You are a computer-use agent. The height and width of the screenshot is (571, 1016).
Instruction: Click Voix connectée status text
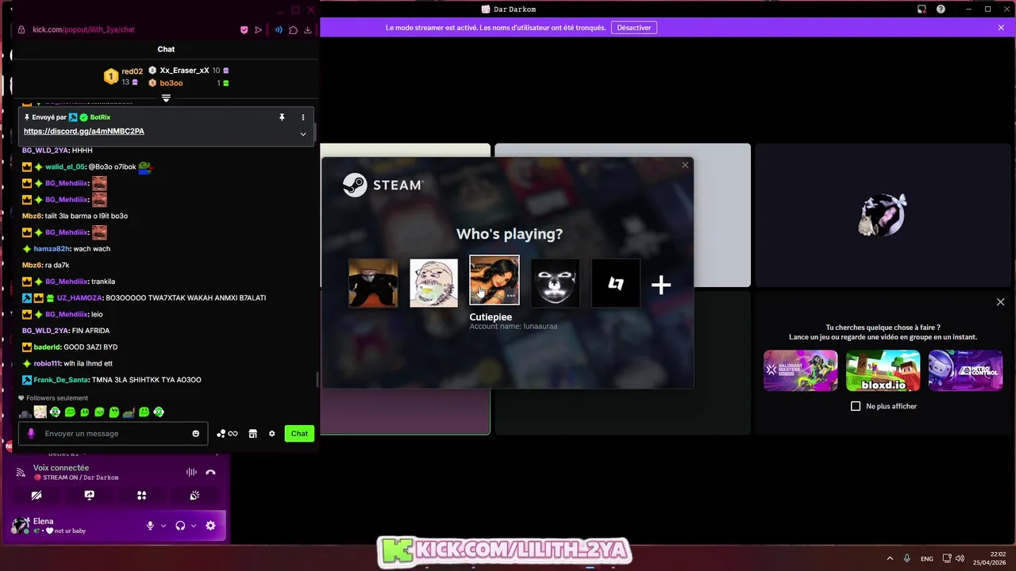[61, 468]
